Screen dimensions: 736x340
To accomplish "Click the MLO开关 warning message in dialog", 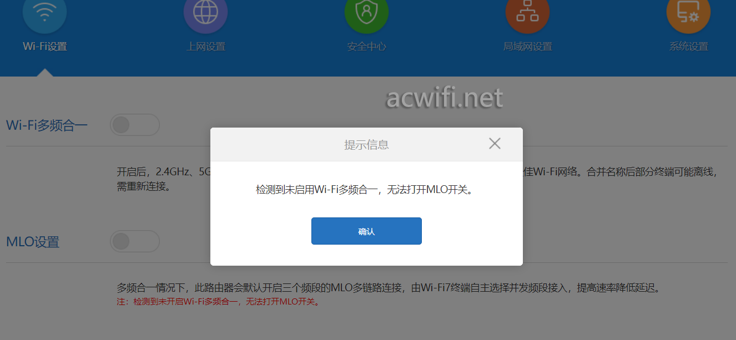I will (x=366, y=190).
